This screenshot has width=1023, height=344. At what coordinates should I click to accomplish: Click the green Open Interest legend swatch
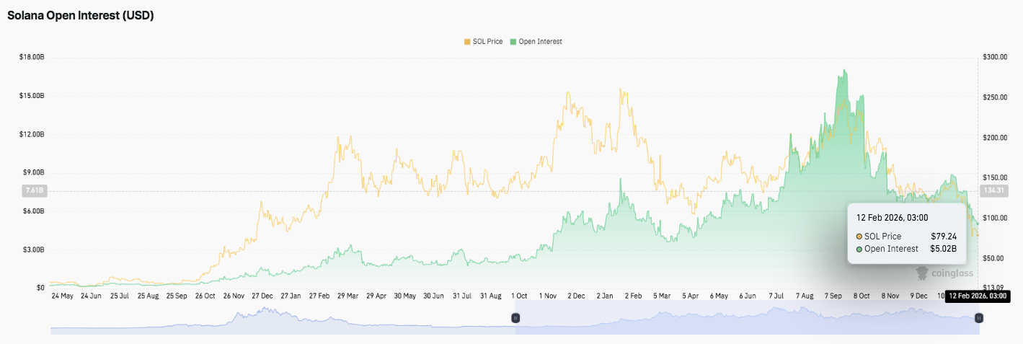513,42
